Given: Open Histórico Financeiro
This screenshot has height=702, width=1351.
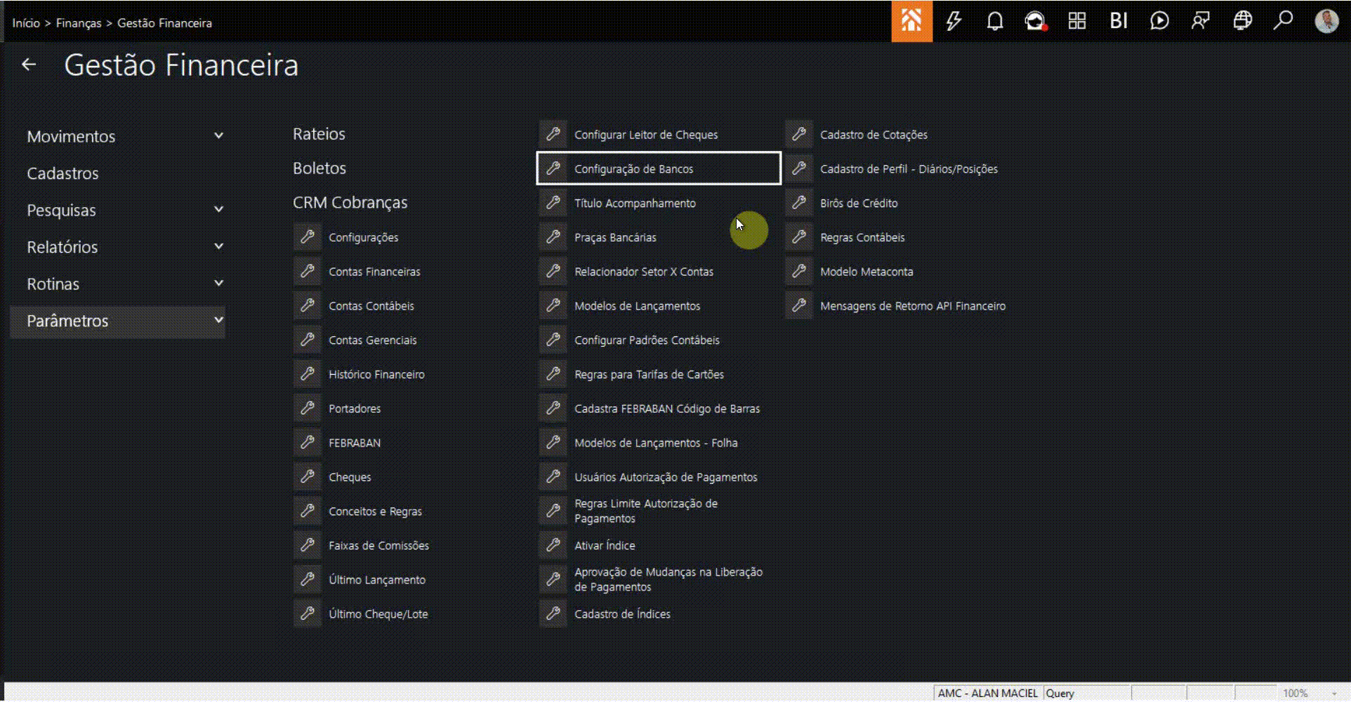Looking at the screenshot, I should 376,375.
